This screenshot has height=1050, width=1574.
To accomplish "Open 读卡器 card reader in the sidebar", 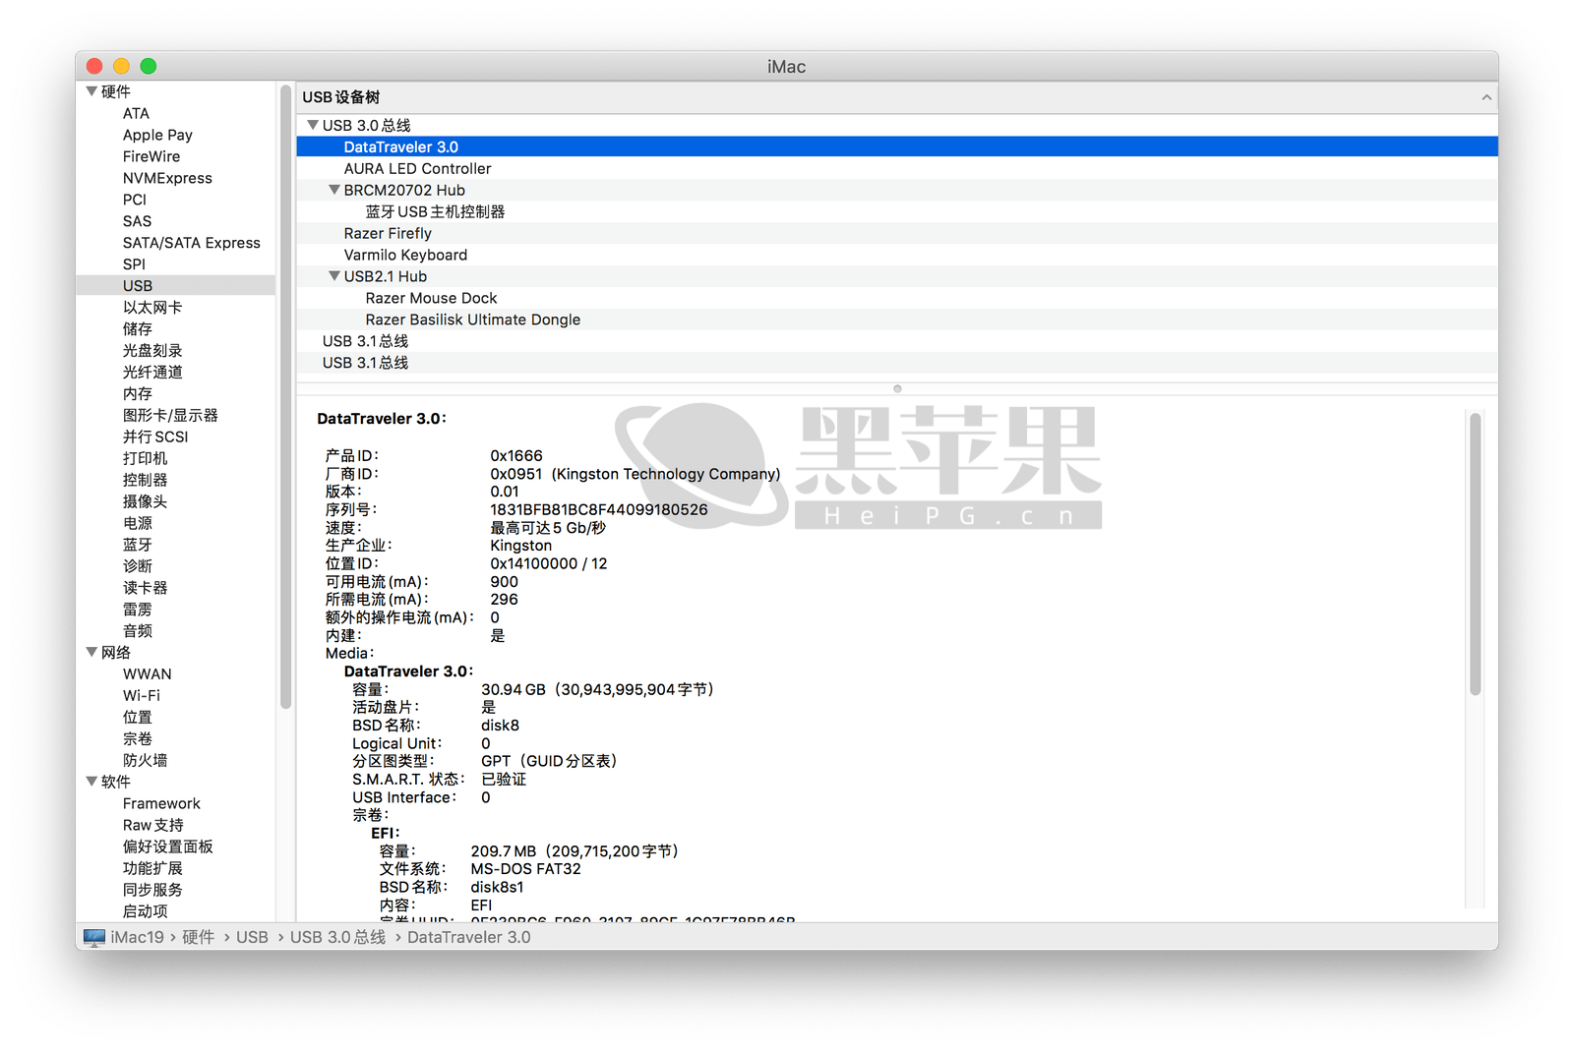I will pyautogui.click(x=145, y=589).
